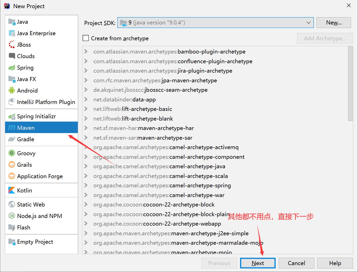Screen dimensions: 358x272
Task: Expand cocoon-22-archetype-webapp entry
Action: click(x=86, y=224)
